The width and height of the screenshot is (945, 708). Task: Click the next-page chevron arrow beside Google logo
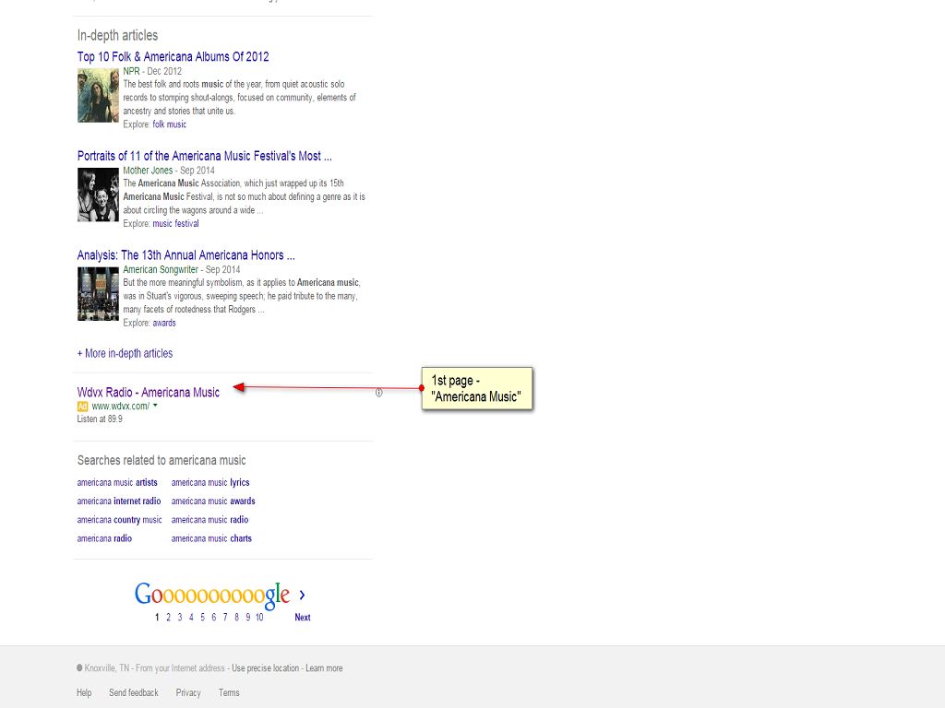point(302,595)
